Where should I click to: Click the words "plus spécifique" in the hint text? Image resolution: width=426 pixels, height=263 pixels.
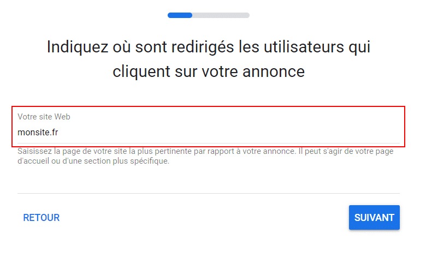(144, 162)
